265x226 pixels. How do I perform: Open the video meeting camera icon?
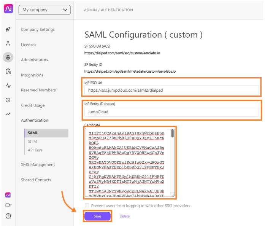click(x=8, y=205)
